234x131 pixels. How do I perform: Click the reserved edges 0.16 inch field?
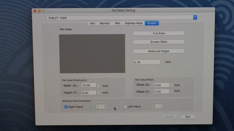click(147, 62)
